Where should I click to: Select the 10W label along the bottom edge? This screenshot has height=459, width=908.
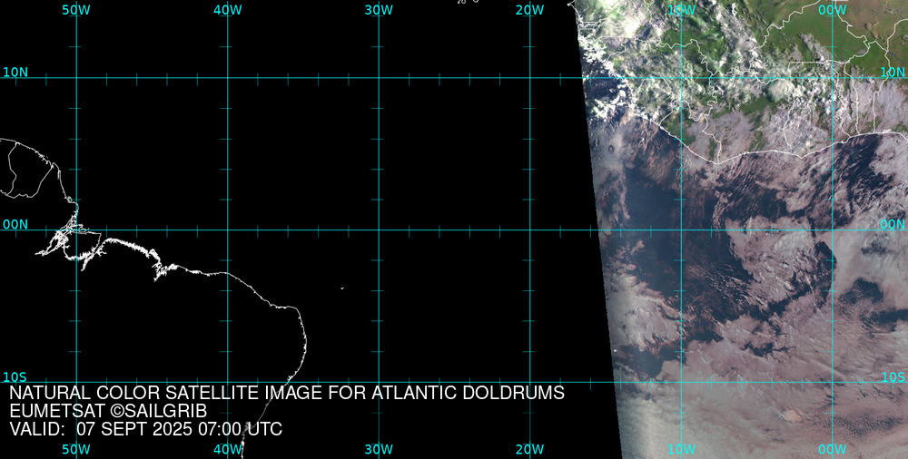tap(682, 450)
